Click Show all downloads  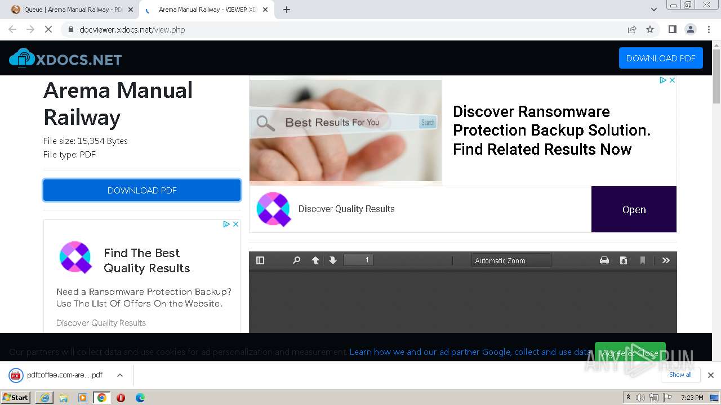(680, 375)
